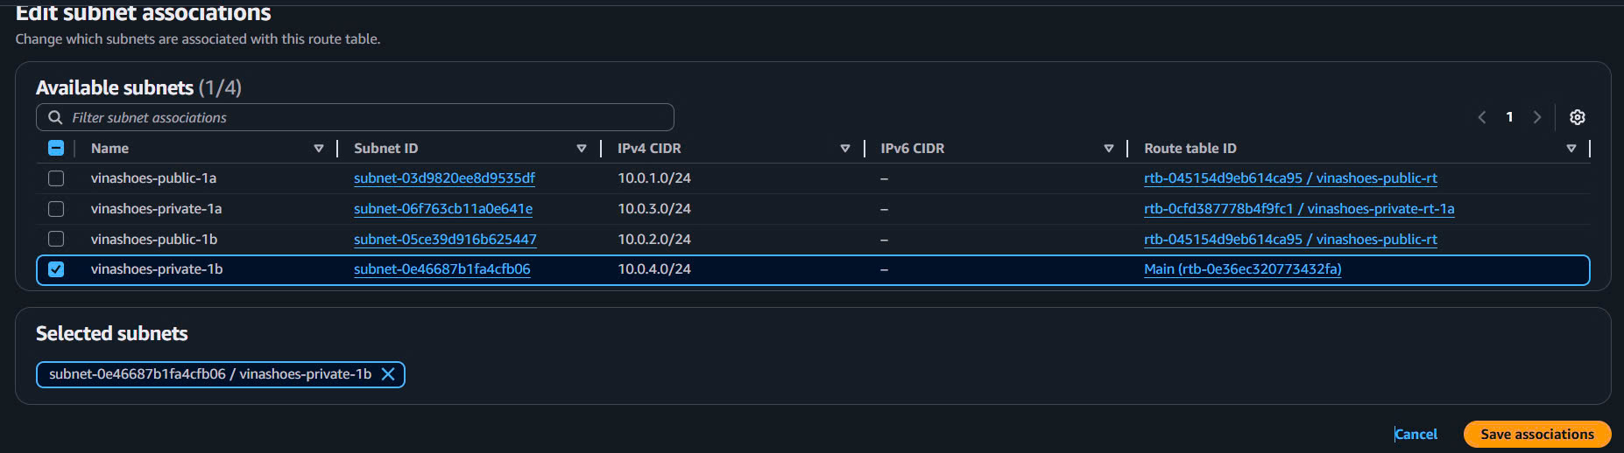Screen dimensions: 1624x453
Task: Uncheck the vinashoes-private-1b subnet
Action: point(56,269)
